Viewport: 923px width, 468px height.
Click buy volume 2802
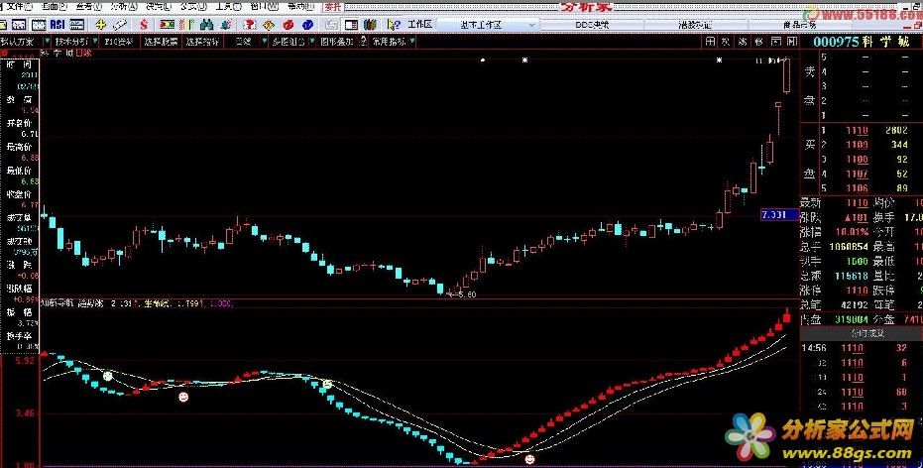(897, 130)
